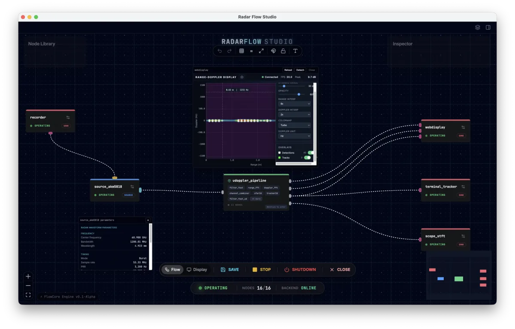The height and width of the screenshot is (329, 515).
Task: Disable the Tracks overlay toggle
Action: pyautogui.click(x=307, y=158)
